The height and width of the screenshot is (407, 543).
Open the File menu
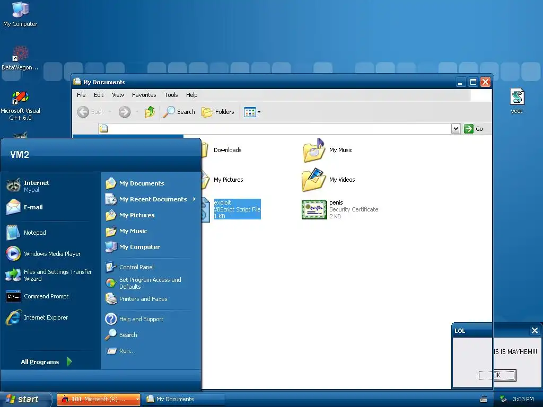coord(81,95)
